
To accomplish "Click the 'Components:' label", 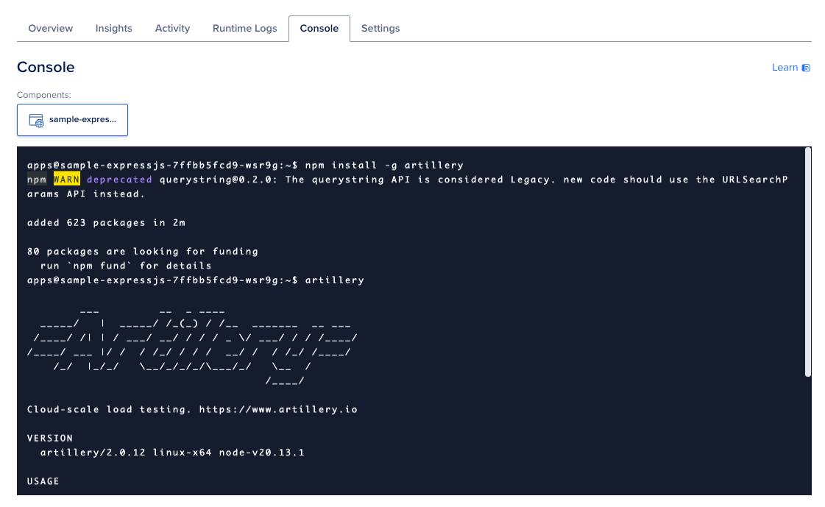I will pyautogui.click(x=43, y=95).
